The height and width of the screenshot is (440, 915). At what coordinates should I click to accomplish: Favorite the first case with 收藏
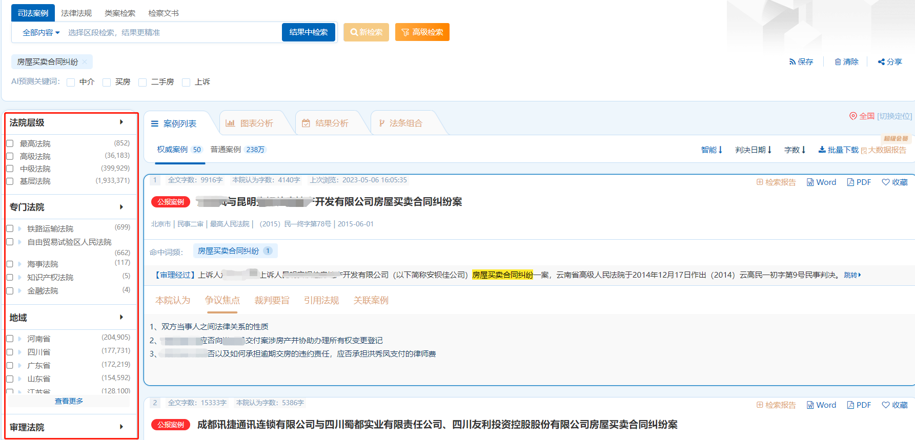[894, 182]
